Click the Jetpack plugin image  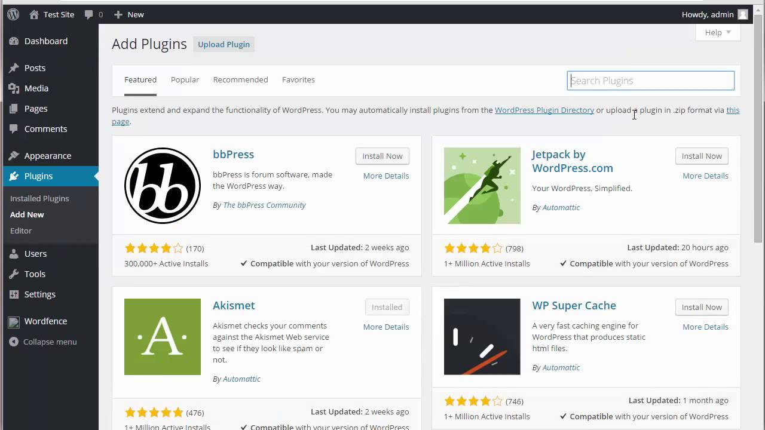[x=482, y=186]
